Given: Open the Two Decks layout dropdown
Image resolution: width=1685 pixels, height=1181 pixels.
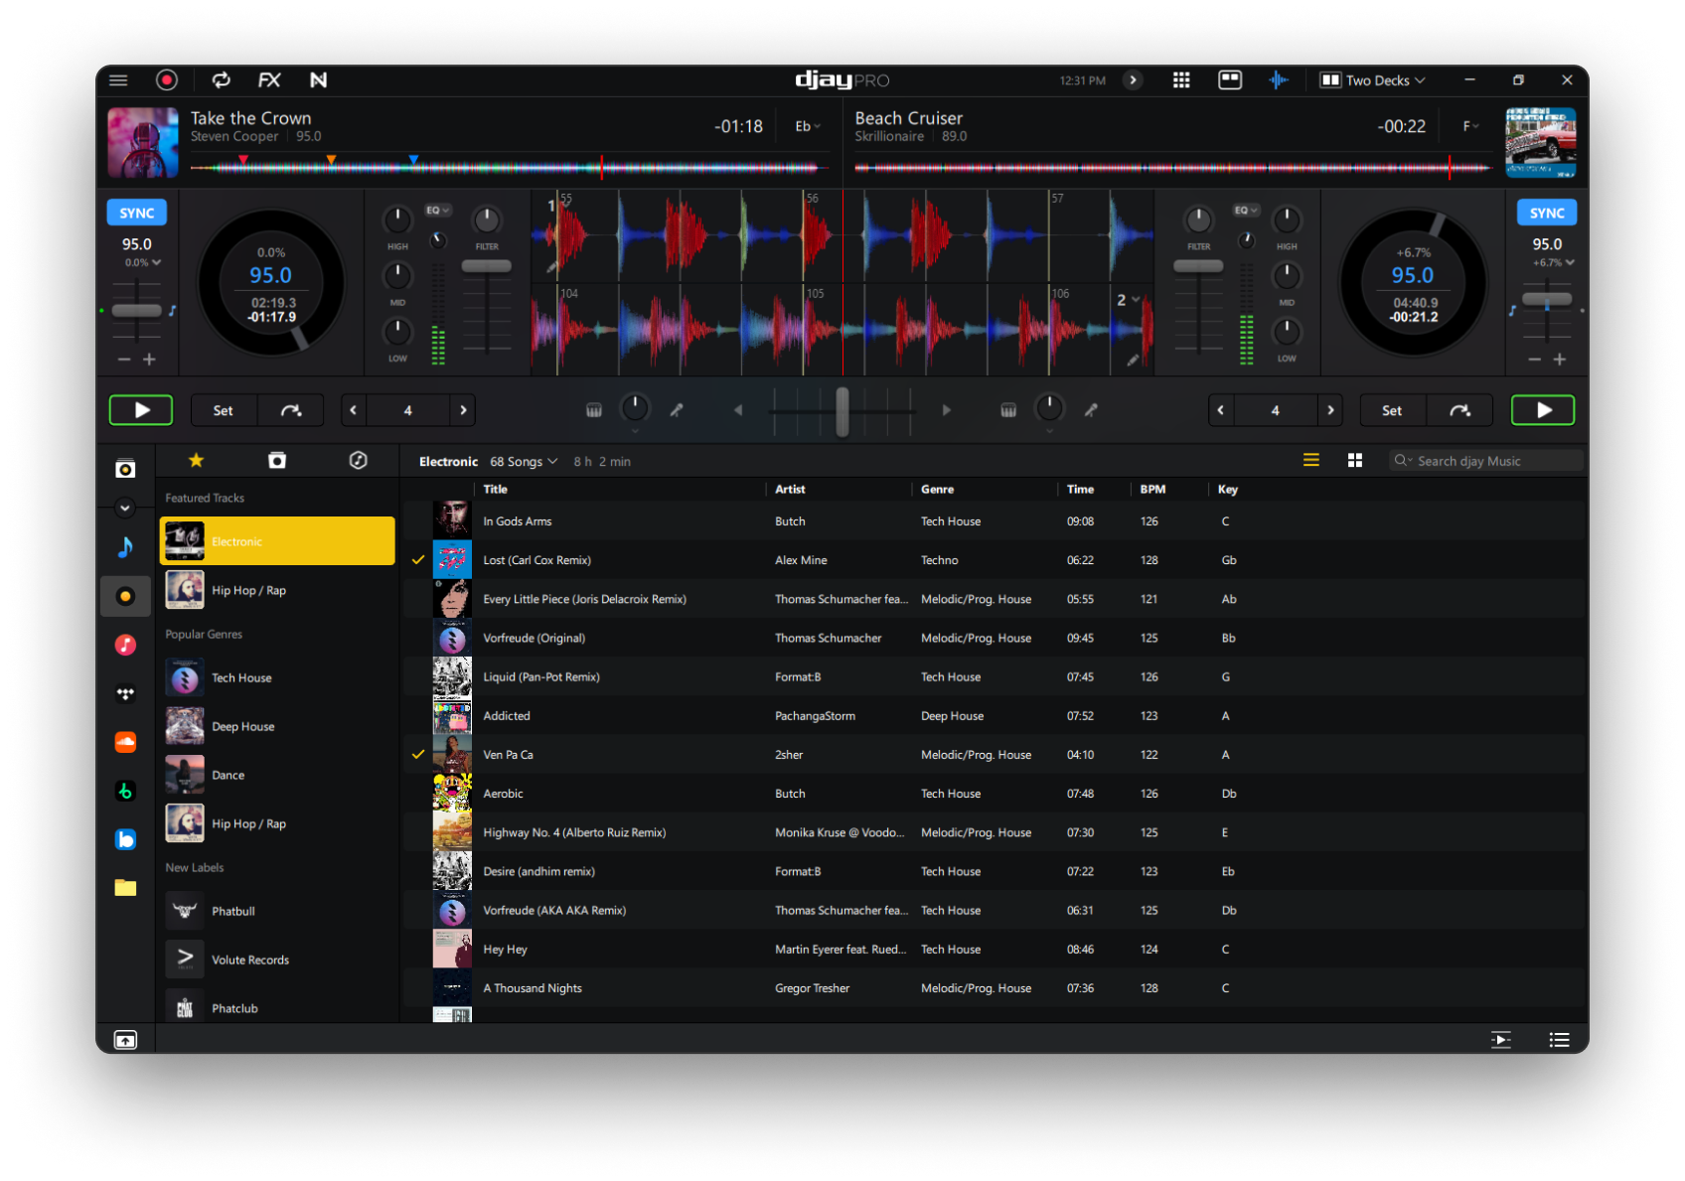Looking at the screenshot, I should click(x=1372, y=79).
